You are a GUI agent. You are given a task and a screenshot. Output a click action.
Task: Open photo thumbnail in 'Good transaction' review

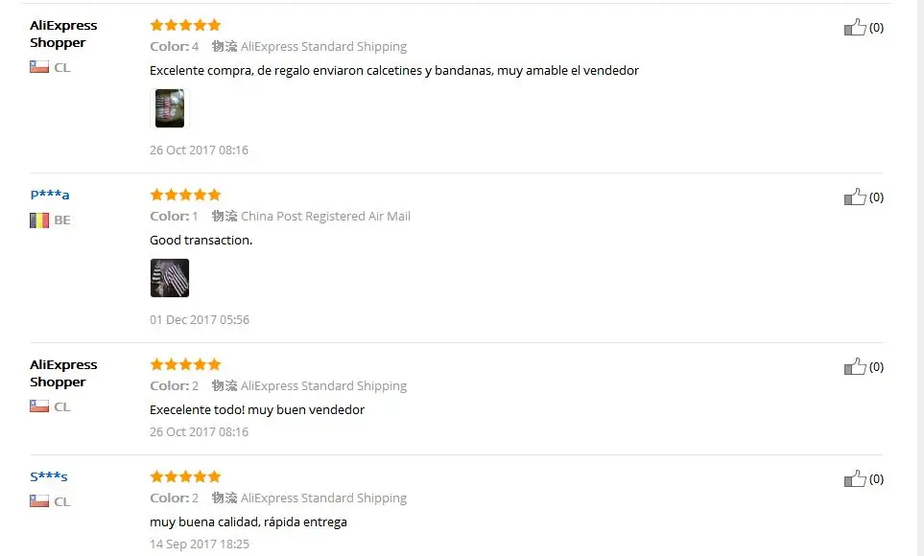(x=170, y=278)
